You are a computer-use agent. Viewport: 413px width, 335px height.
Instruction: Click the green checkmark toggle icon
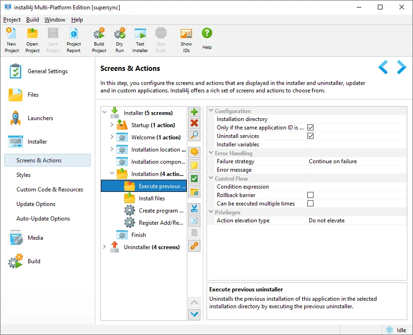click(x=194, y=179)
